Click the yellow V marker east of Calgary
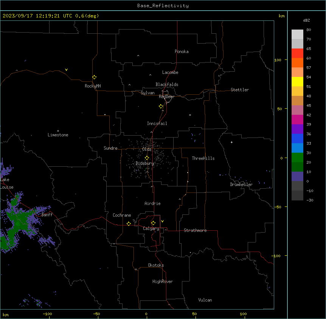Screen dimensions: 326x319 162,221
